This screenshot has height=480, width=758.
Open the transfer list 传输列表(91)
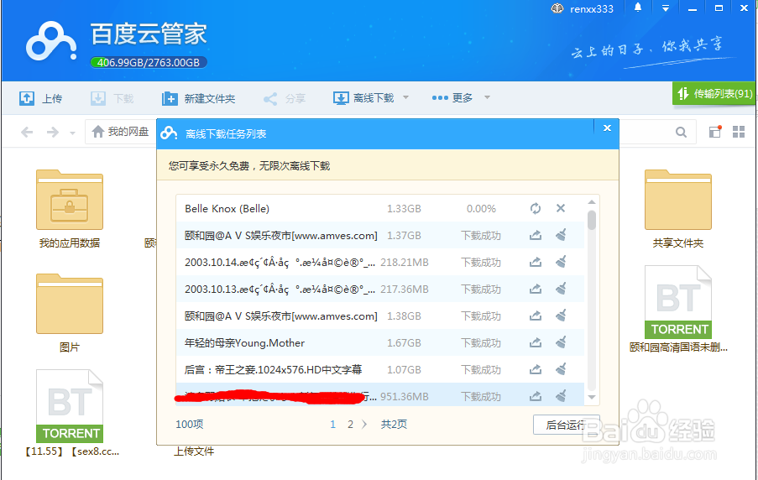pos(714,93)
